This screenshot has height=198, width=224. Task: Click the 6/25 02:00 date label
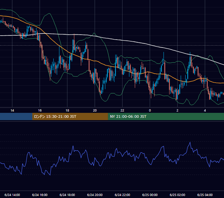click(x=178, y=195)
